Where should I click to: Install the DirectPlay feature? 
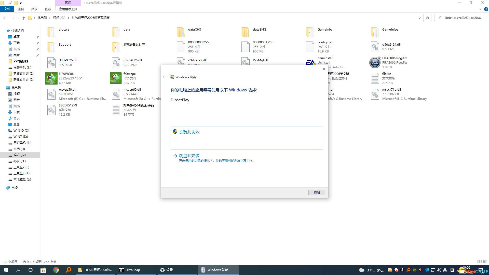247,138
